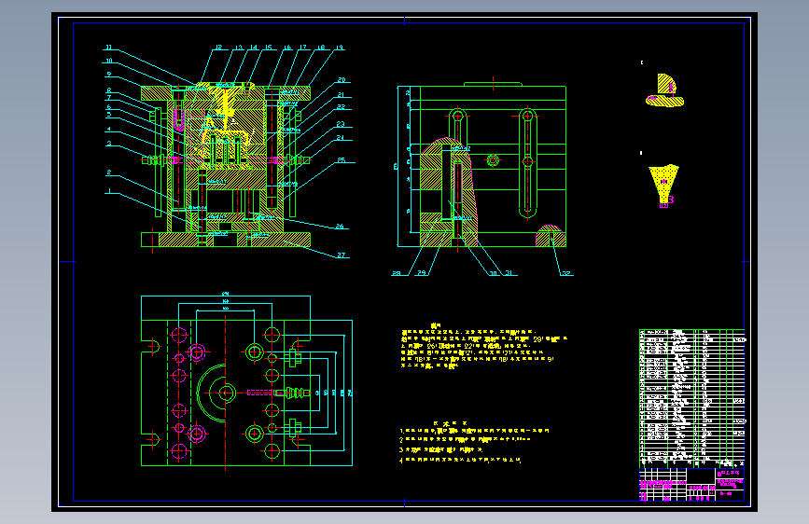Select the yellow funnel-shaped detail view
This screenshot has height=524, width=809.
click(x=664, y=186)
